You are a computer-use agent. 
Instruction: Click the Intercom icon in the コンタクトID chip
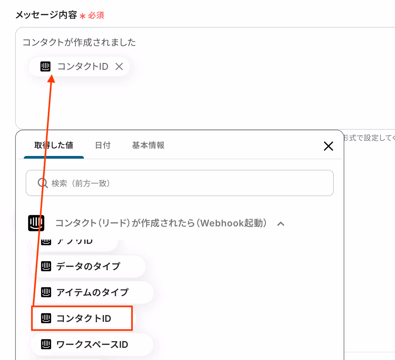pos(45,66)
